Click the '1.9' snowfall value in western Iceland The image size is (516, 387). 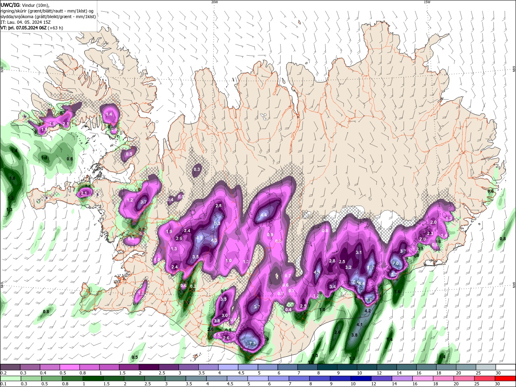click(169, 231)
